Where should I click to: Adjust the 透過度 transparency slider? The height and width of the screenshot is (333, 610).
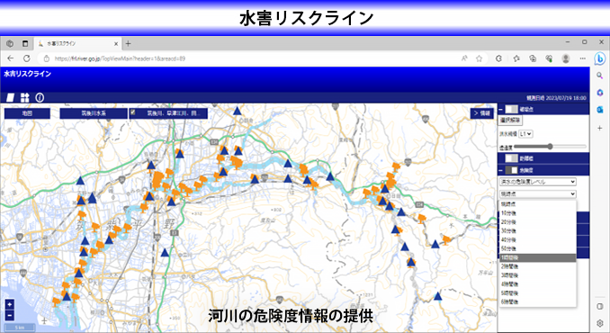(550, 147)
